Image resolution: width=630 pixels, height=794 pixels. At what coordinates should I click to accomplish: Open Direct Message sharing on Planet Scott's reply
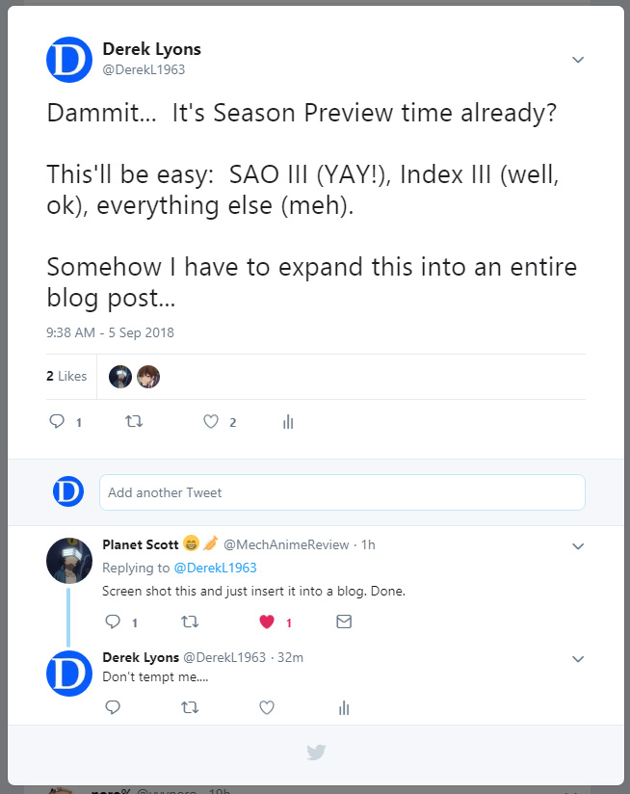click(x=343, y=622)
